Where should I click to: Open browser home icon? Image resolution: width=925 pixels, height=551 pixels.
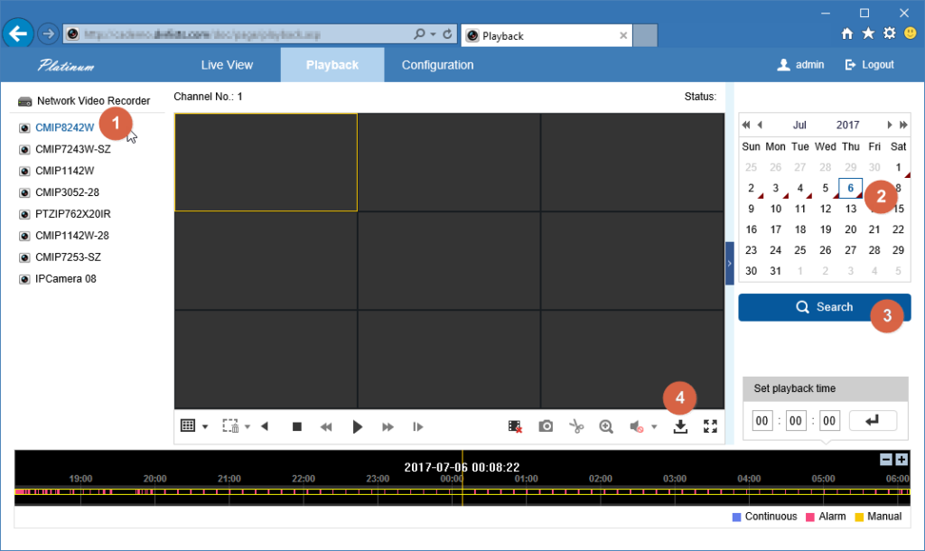847,33
